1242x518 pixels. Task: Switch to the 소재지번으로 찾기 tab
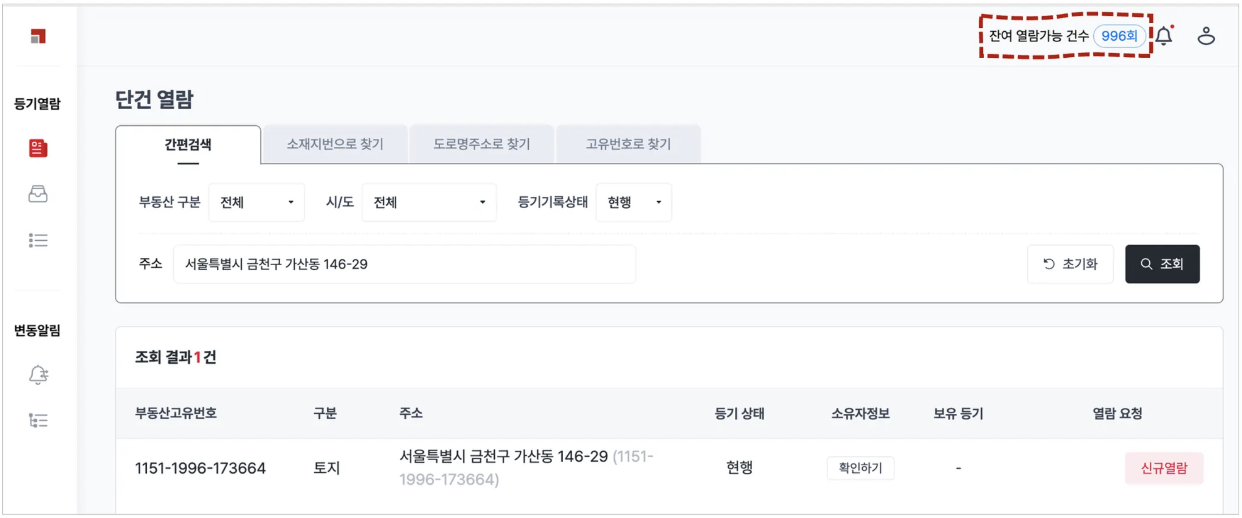click(335, 144)
